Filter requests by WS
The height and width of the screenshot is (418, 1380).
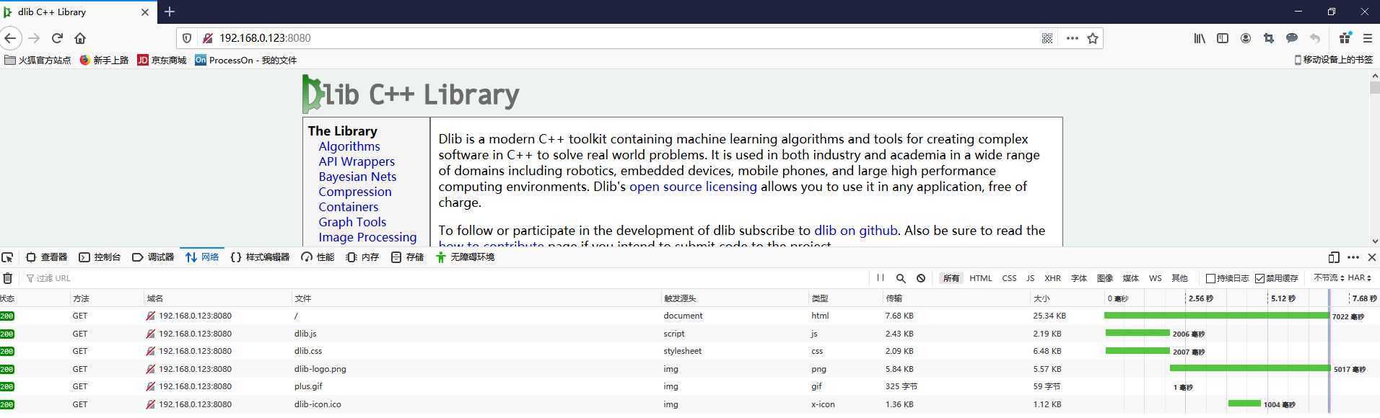[1156, 278]
